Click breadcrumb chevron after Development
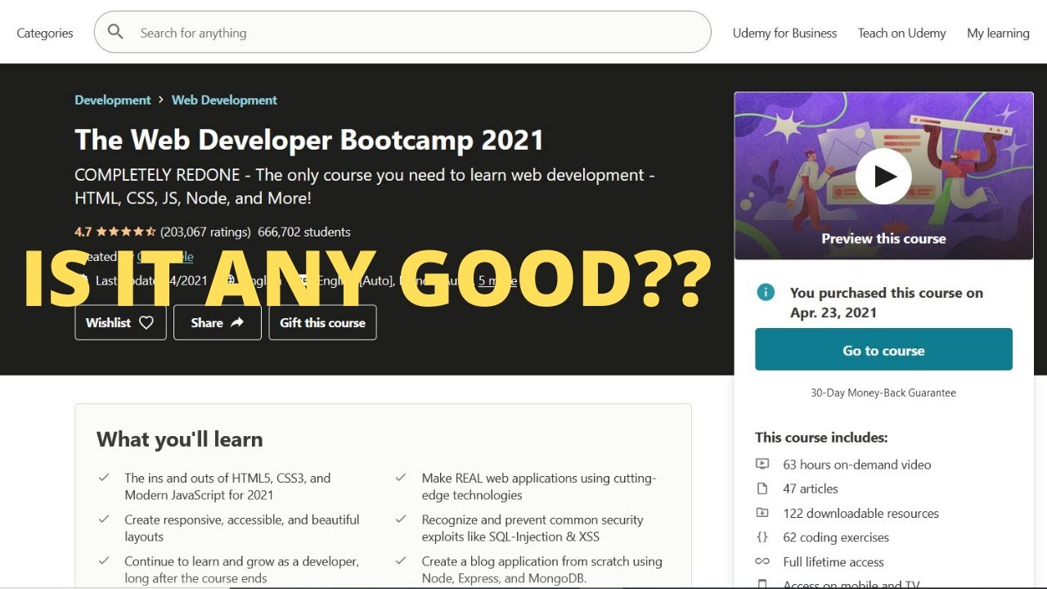 click(x=161, y=100)
